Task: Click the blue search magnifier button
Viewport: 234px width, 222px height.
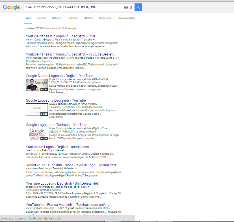Action: click(138, 7)
